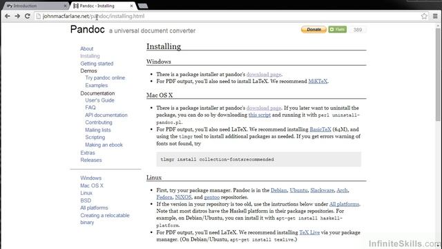Click the browser back arrow
The image size is (442, 249).
[8, 16]
